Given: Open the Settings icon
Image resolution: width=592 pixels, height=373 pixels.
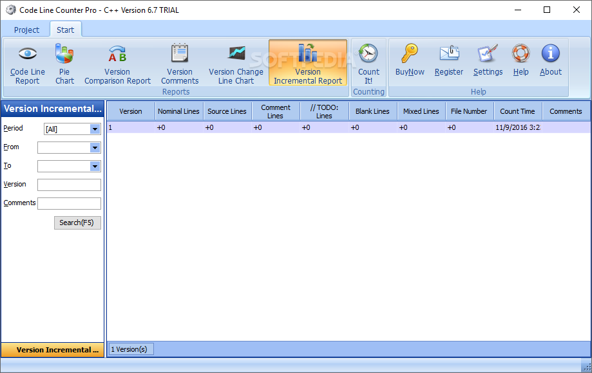Looking at the screenshot, I should click(488, 53).
